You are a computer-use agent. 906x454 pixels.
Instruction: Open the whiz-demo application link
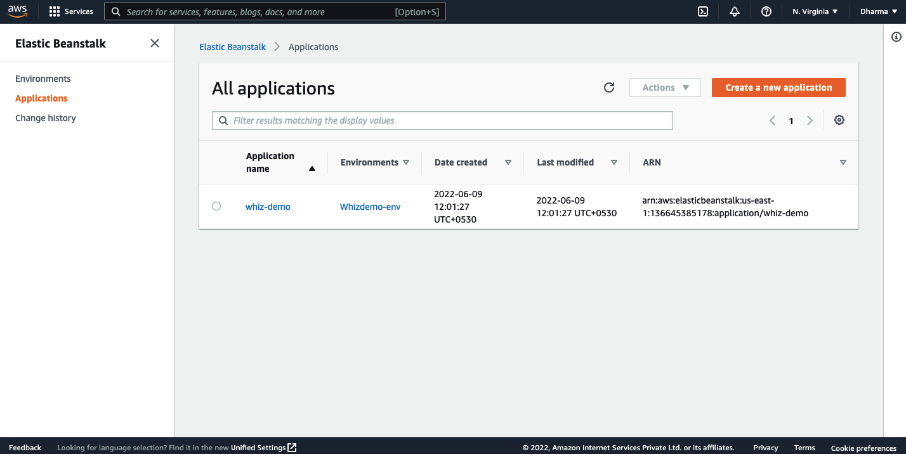[x=268, y=207]
